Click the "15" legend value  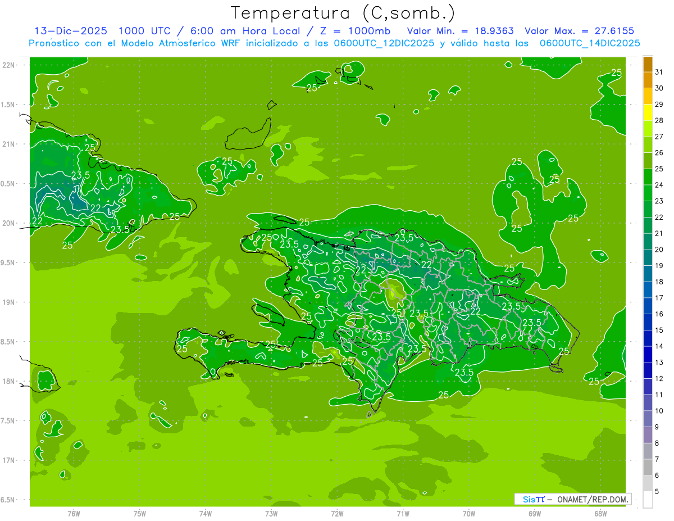[659, 330]
